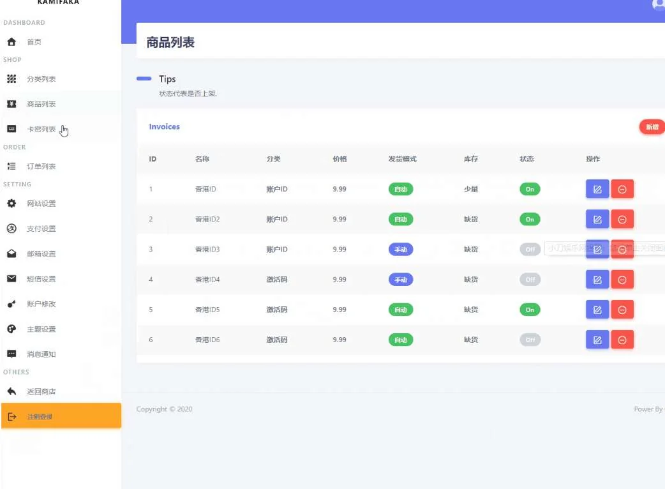
Task: Toggle the Off status for 香港ID4
Action: [x=530, y=280]
